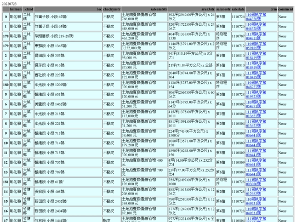Open the crm case link in row 179

[256, 46]
